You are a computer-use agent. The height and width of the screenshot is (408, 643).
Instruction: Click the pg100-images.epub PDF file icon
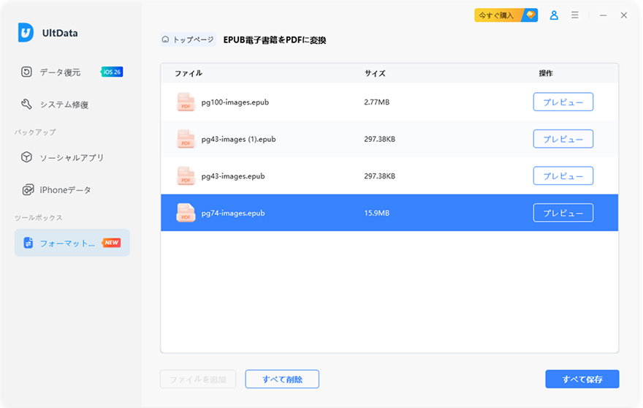click(x=186, y=102)
